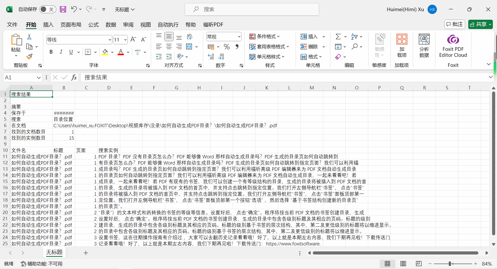Switch to the 公式 tab
The image size is (497, 269).
tap(93, 25)
